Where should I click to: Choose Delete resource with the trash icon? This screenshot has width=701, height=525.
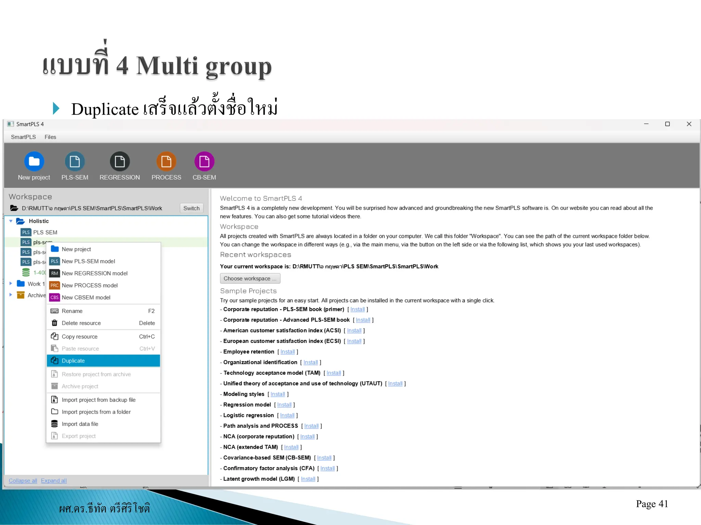coord(81,323)
